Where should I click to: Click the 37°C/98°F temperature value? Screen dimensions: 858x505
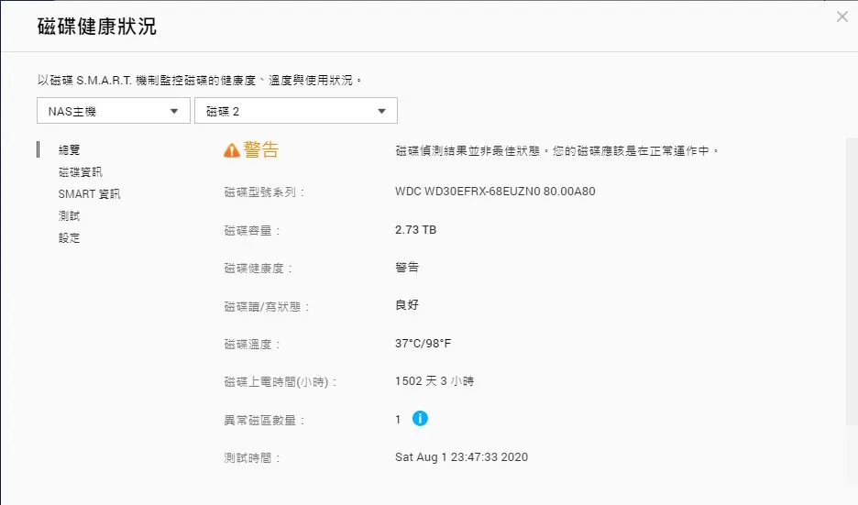pos(423,344)
